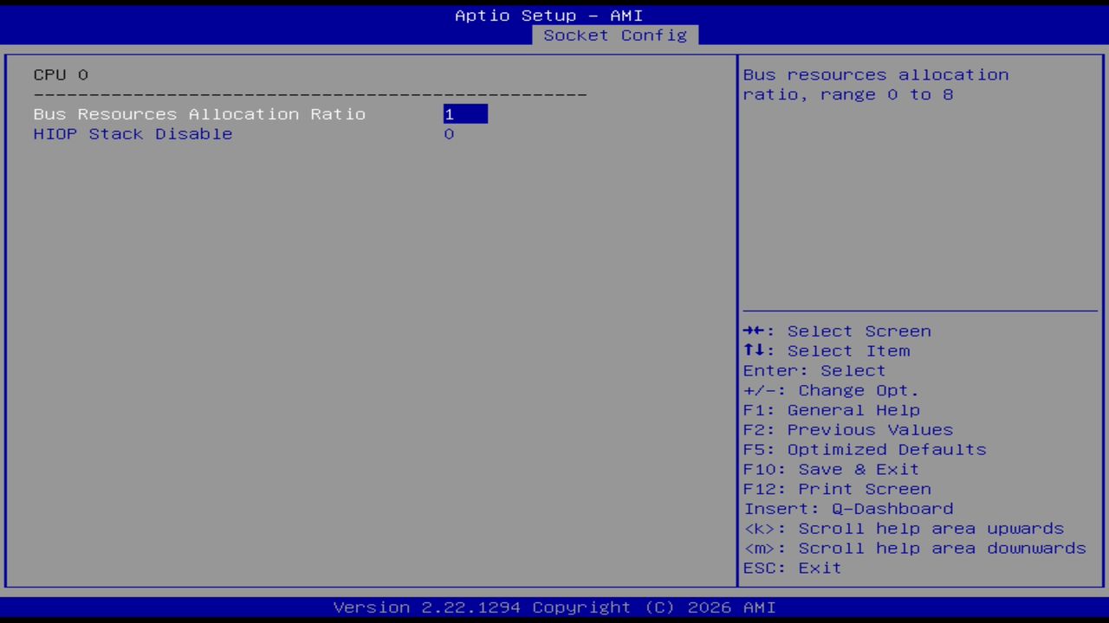Click the Bus Resources Allocation Ratio value field
Viewport: 1109px width, 623px height.
[x=465, y=113]
